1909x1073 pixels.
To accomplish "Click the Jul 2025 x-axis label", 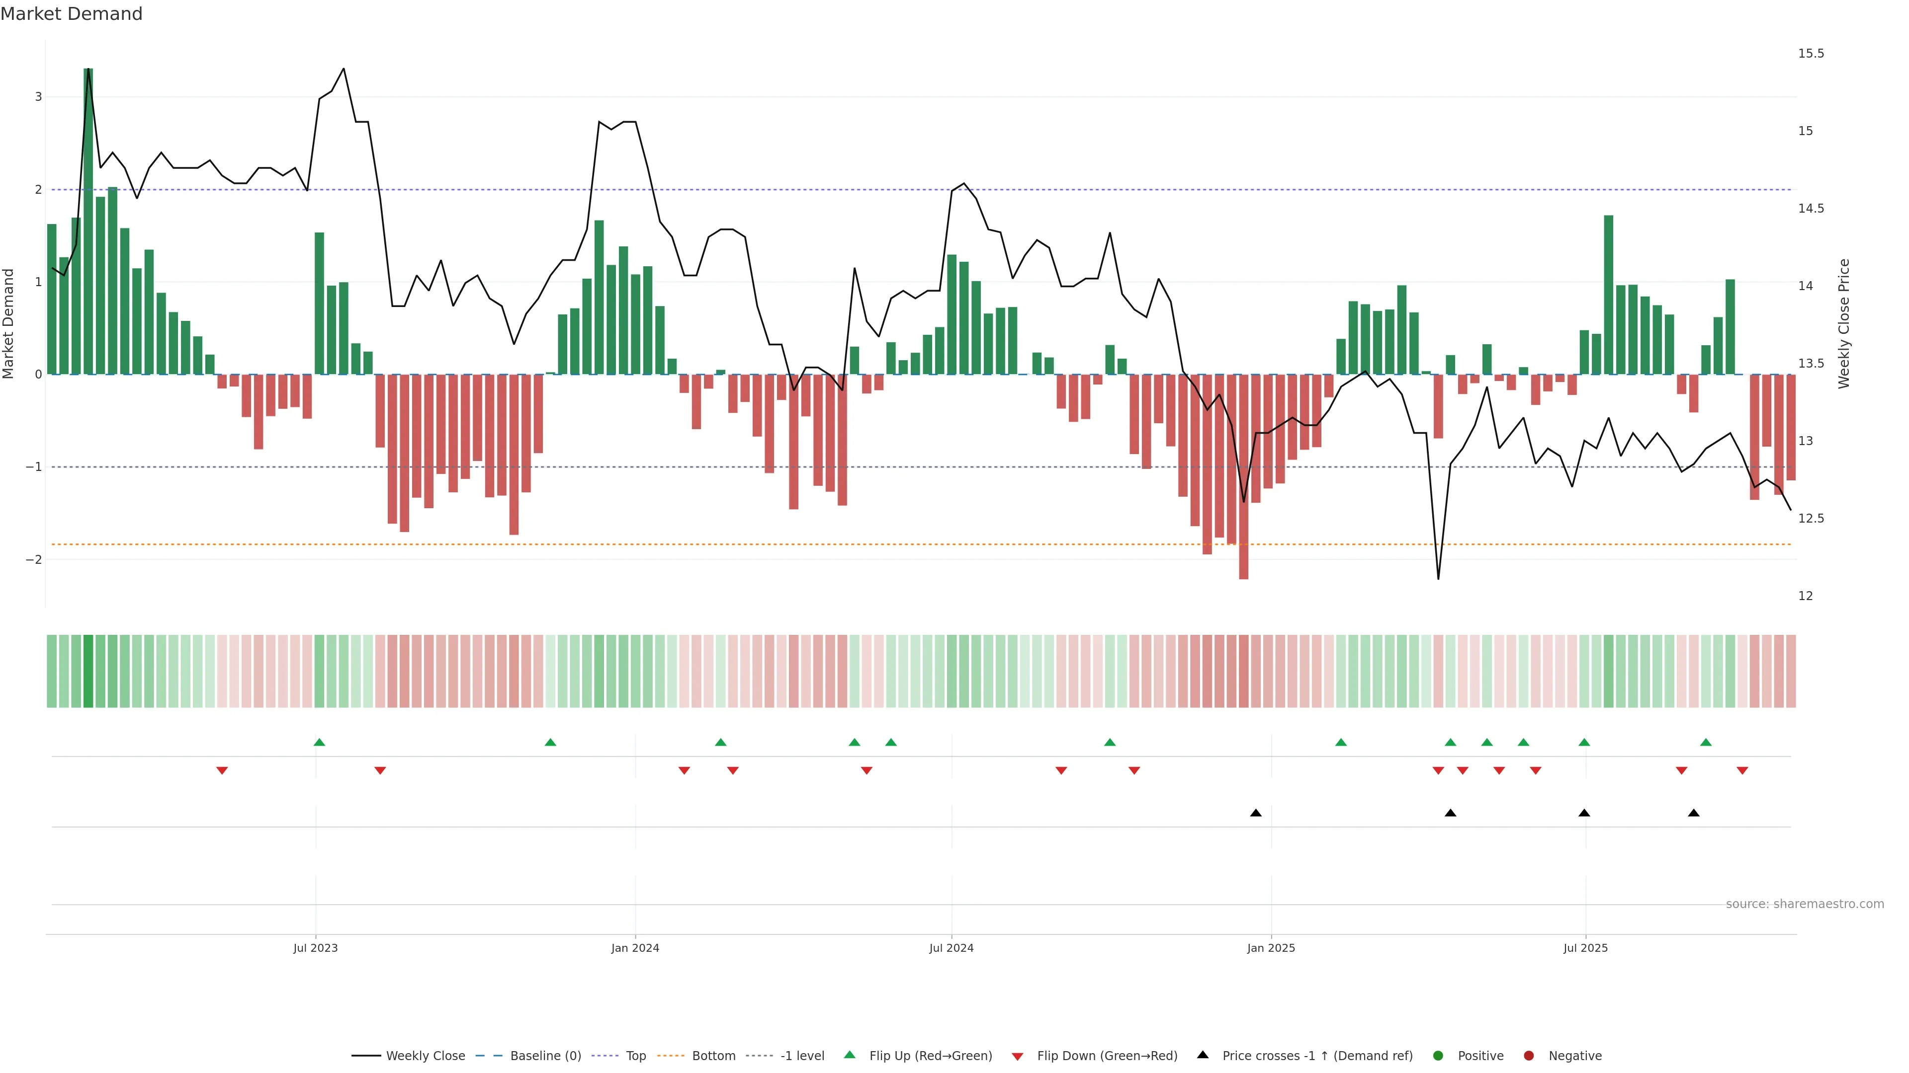I will [x=1585, y=948].
